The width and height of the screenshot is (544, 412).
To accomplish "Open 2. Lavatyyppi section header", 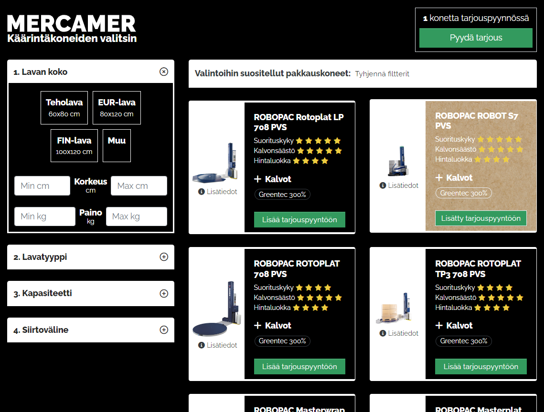I will click(x=91, y=257).
